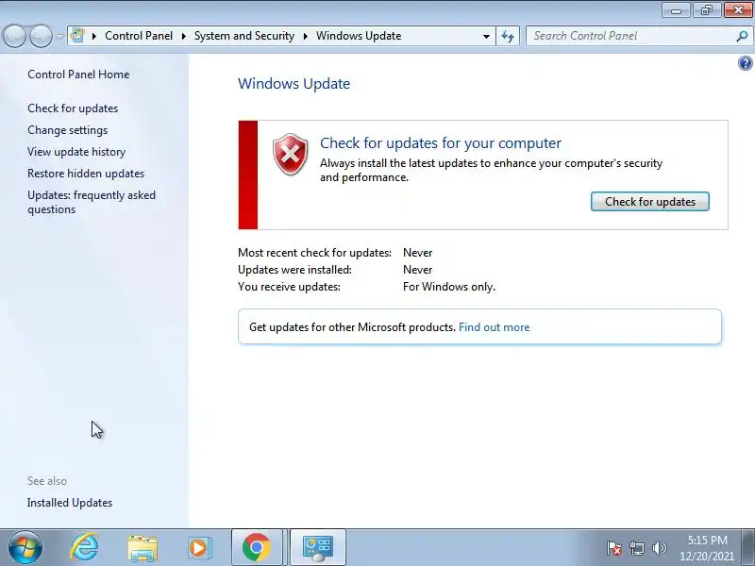Open Action Center flag icon in tray

coord(614,548)
